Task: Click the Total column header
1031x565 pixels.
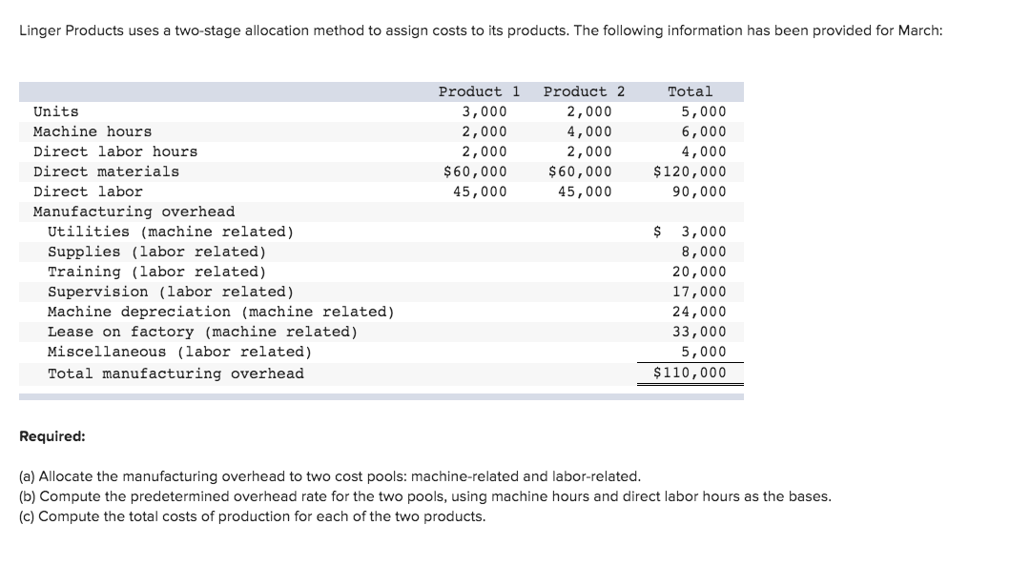Action: pyautogui.click(x=691, y=91)
